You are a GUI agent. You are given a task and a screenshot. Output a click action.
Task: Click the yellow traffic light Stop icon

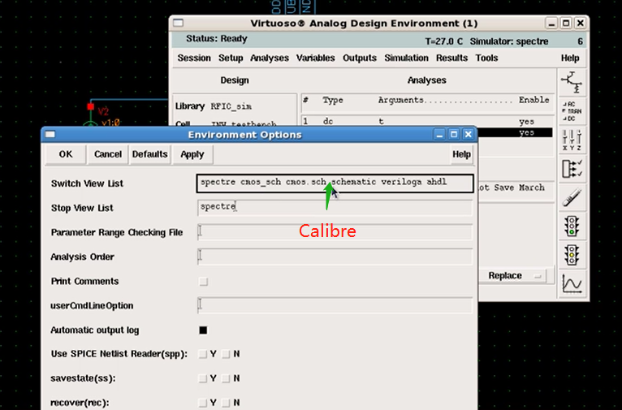(572, 255)
